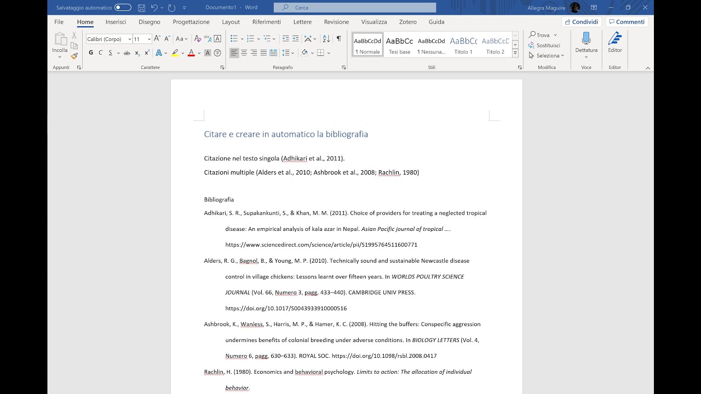
Task: Toggle underline S button
Action: click(x=110, y=53)
